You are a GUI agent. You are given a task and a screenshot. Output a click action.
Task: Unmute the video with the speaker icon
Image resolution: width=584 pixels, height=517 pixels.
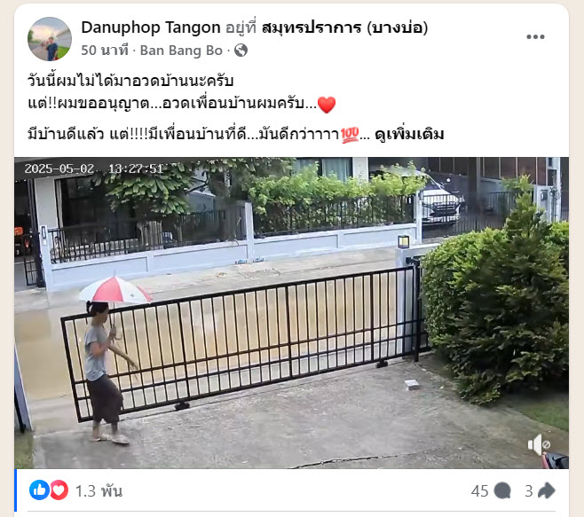point(539,444)
